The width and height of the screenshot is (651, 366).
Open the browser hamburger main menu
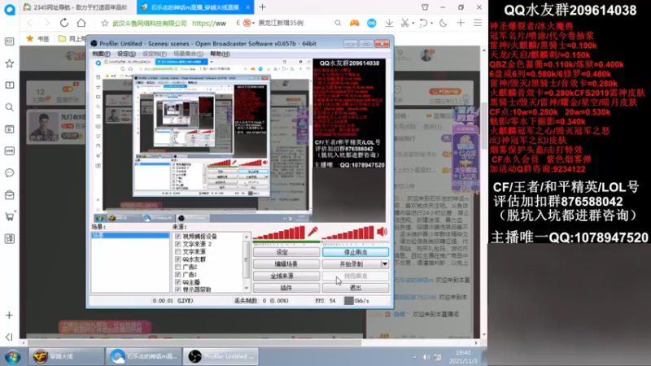pyautogui.click(x=478, y=24)
